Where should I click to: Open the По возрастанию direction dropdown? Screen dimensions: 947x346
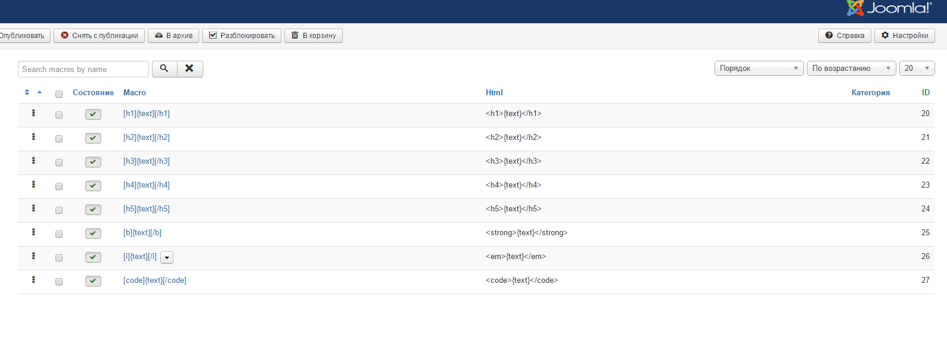click(851, 68)
